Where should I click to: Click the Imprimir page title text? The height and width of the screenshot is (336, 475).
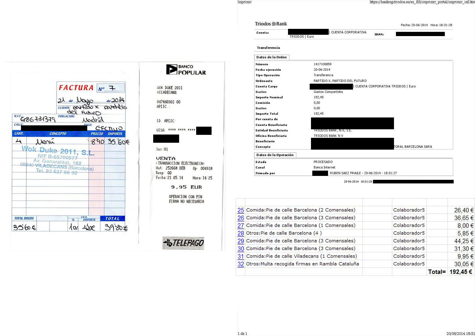[x=244, y=2]
